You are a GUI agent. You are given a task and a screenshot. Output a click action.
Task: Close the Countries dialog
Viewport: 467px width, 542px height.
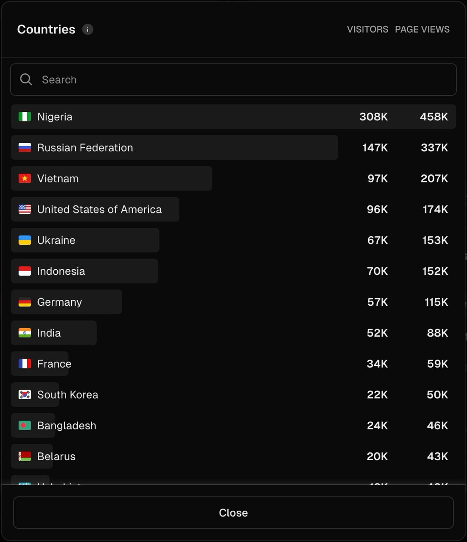pyautogui.click(x=233, y=513)
